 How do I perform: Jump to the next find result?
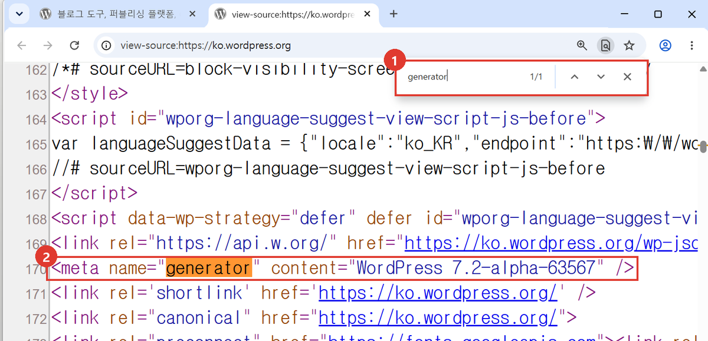[601, 77]
